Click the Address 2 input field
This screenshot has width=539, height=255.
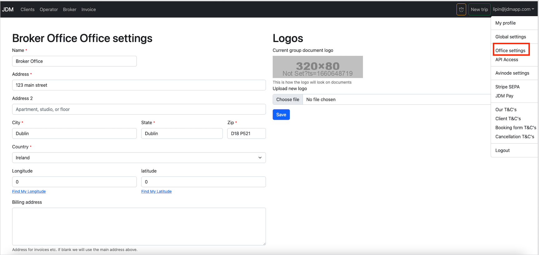[x=139, y=109]
